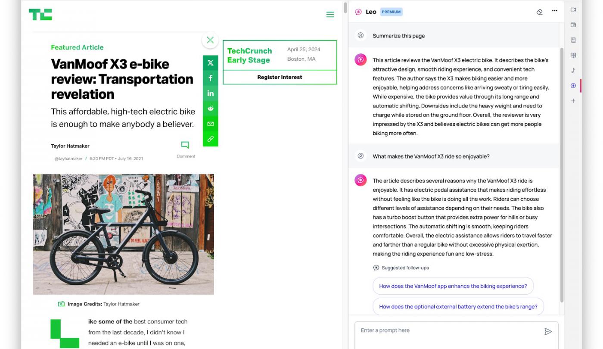Open the article comments icon

pos(185,145)
